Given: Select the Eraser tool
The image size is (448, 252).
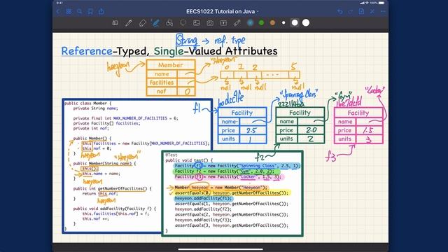Looking at the screenshot, I should 142,23.
